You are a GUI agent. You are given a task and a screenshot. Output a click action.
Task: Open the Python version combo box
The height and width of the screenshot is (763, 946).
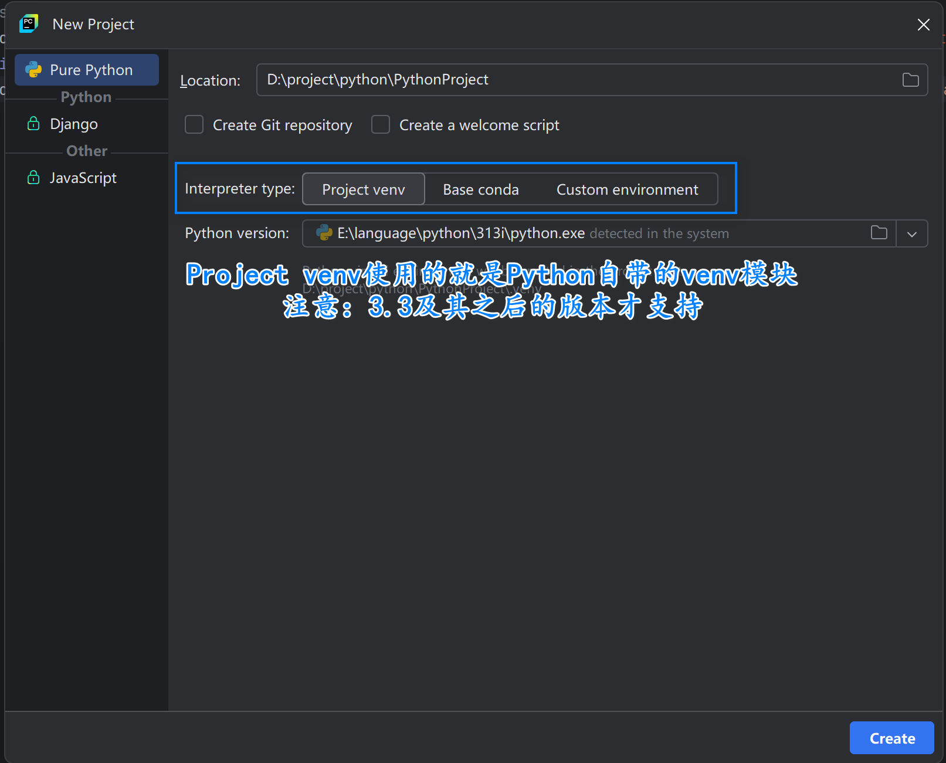pyautogui.click(x=615, y=233)
